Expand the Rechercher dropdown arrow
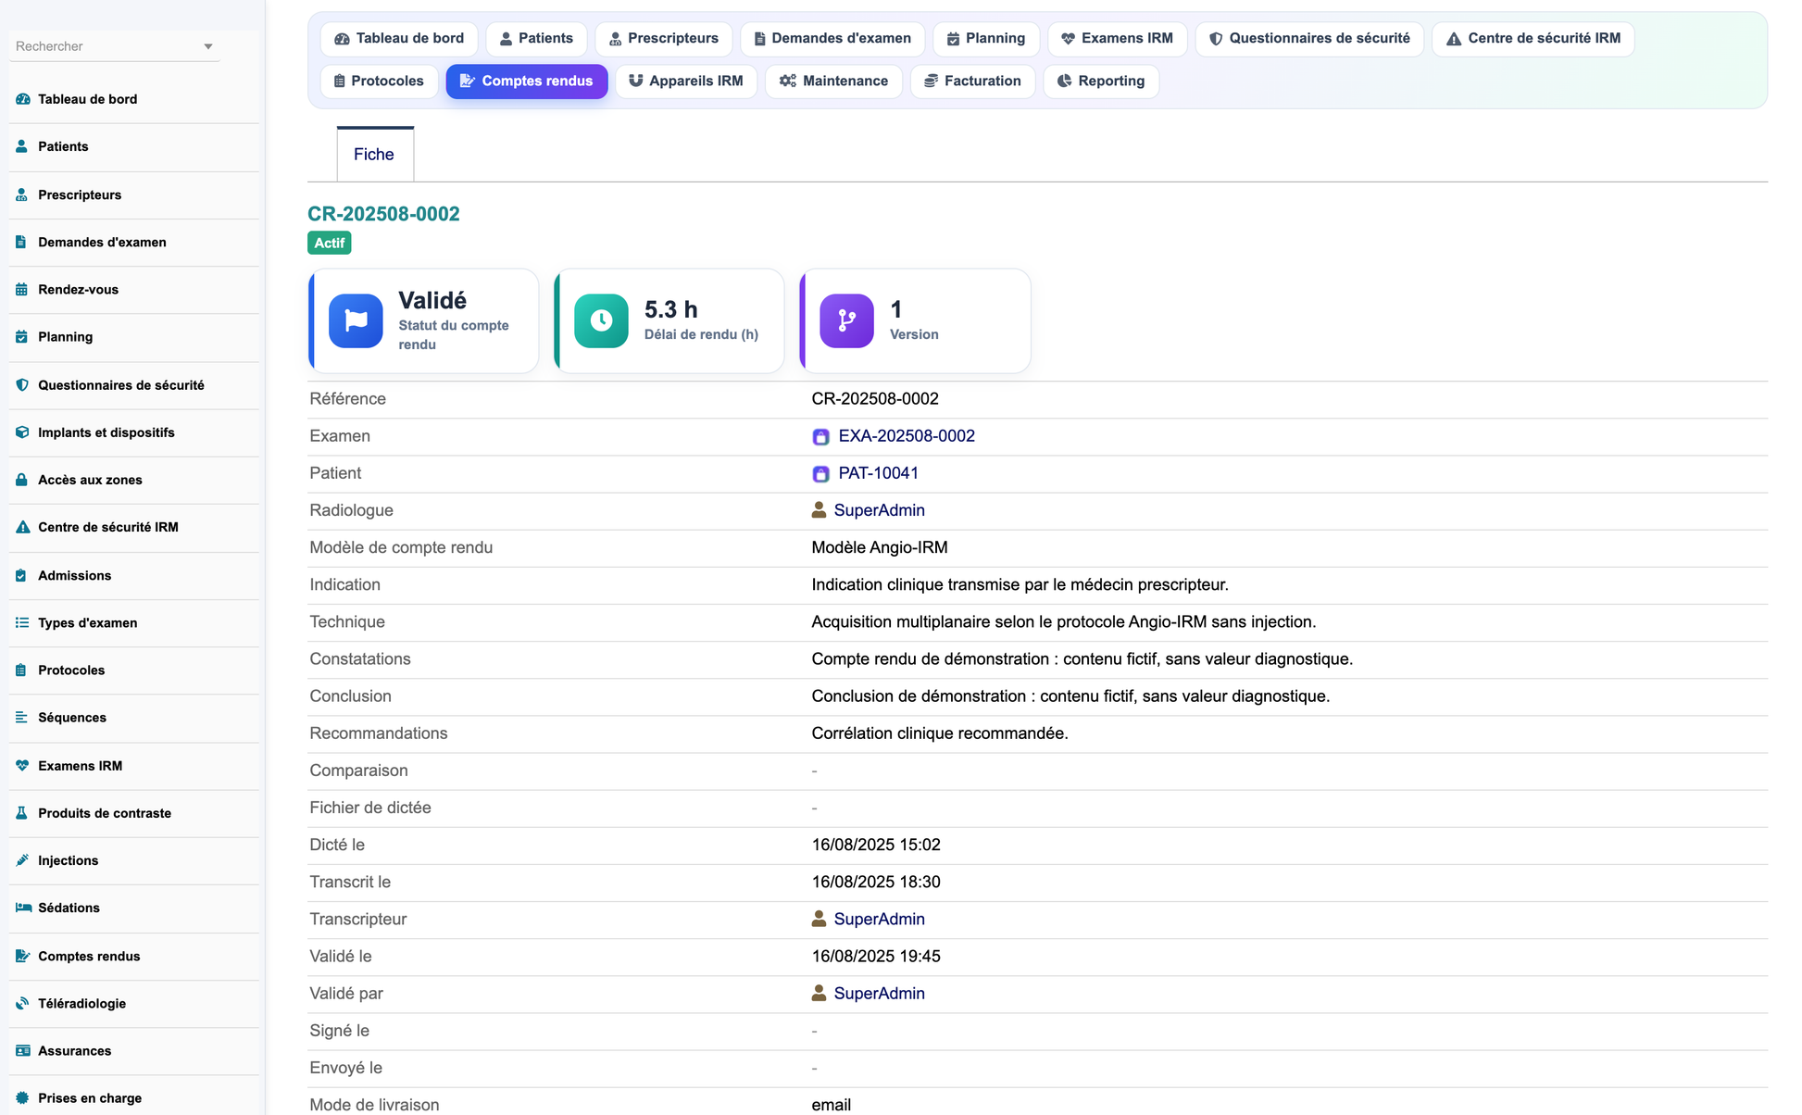Image resolution: width=1802 pixels, height=1115 pixels. [x=208, y=46]
